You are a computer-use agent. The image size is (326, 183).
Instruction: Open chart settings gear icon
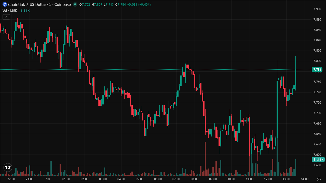pos(318,179)
